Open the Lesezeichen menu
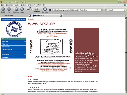127x95 pixels. (31, 5)
